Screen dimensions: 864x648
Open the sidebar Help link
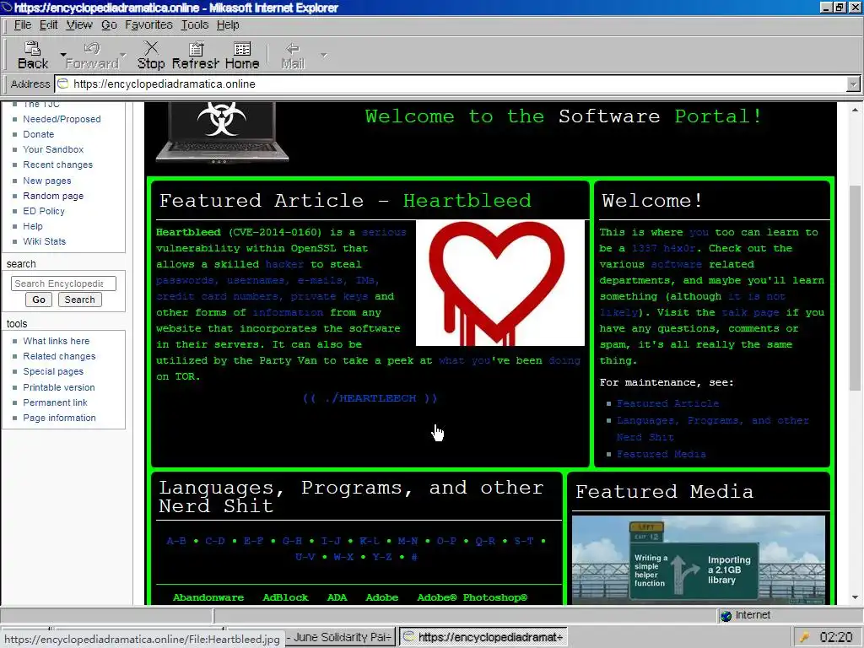point(33,226)
